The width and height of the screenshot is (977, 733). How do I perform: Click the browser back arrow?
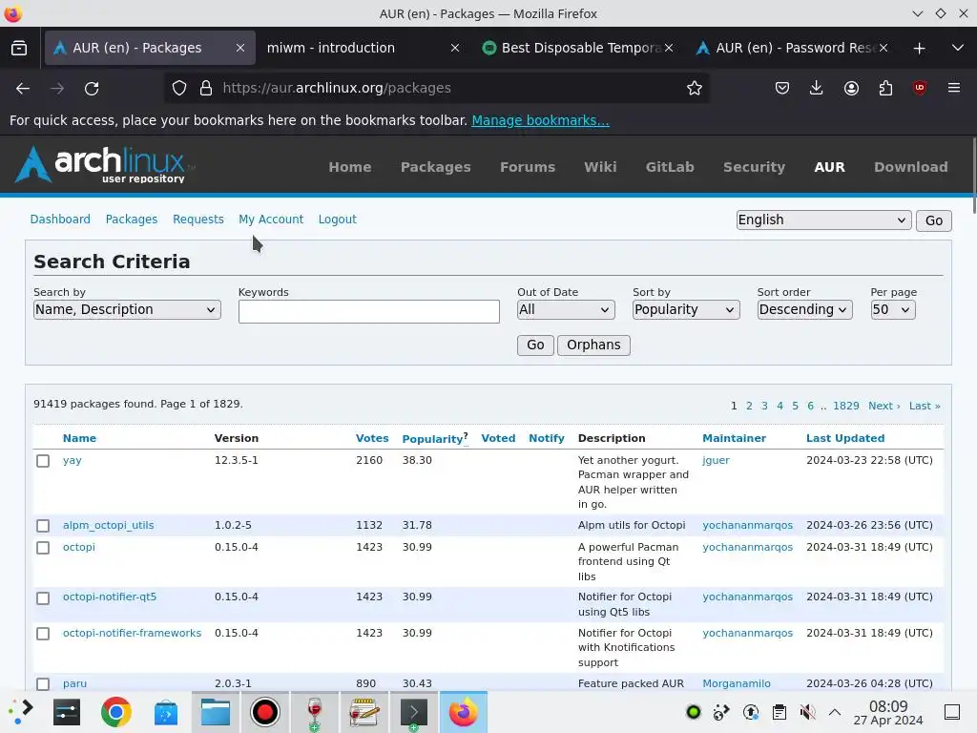tap(23, 89)
